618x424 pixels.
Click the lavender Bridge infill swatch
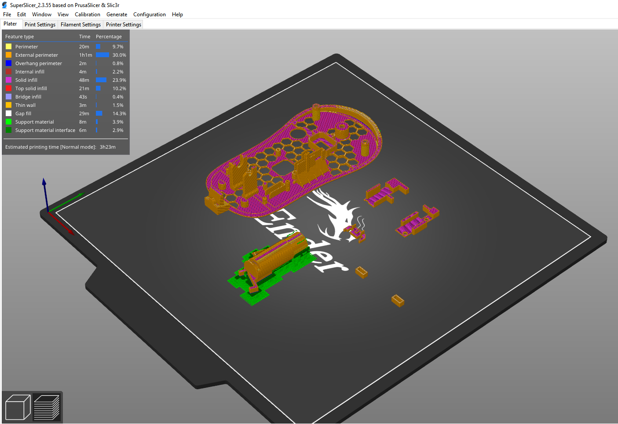point(8,97)
